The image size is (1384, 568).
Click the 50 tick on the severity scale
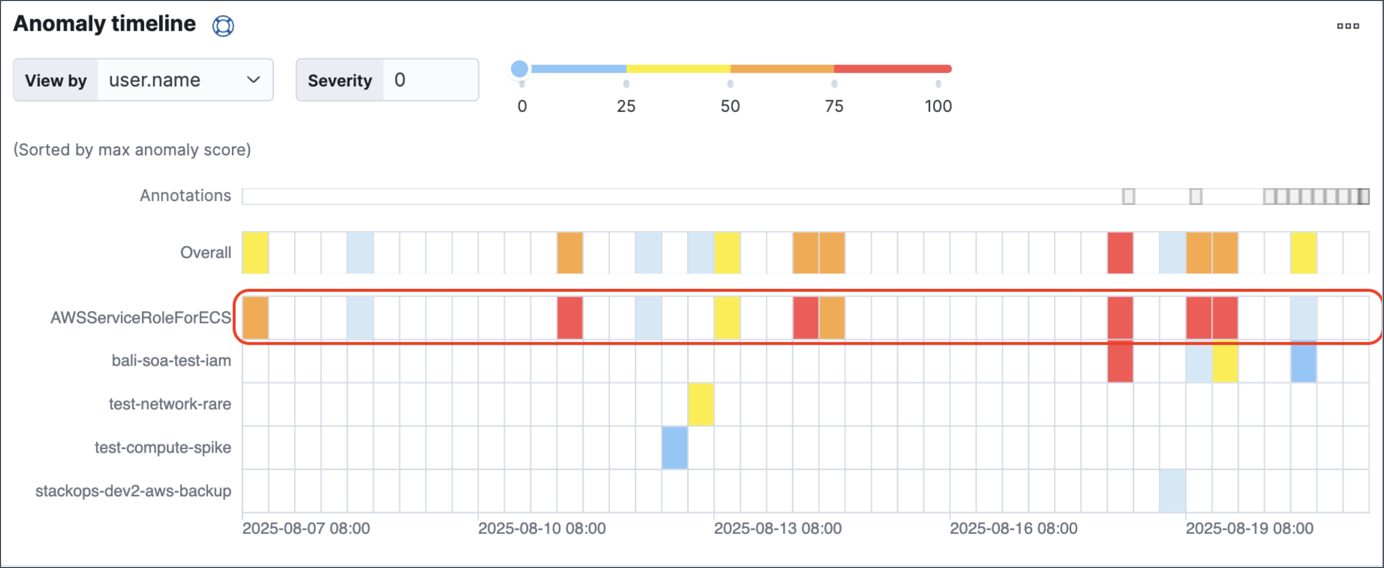click(x=730, y=84)
